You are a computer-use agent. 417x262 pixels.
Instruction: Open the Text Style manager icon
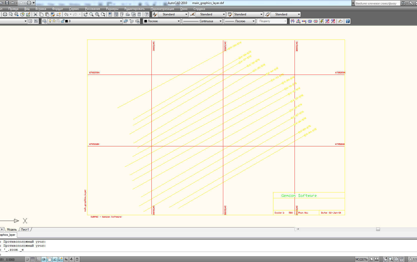(155, 14)
